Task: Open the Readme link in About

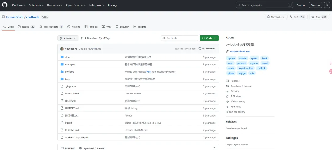Action: point(233,81)
